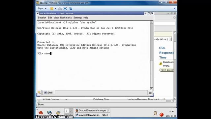
Task: Click the Reset Baseline button
Action: click(166, 70)
